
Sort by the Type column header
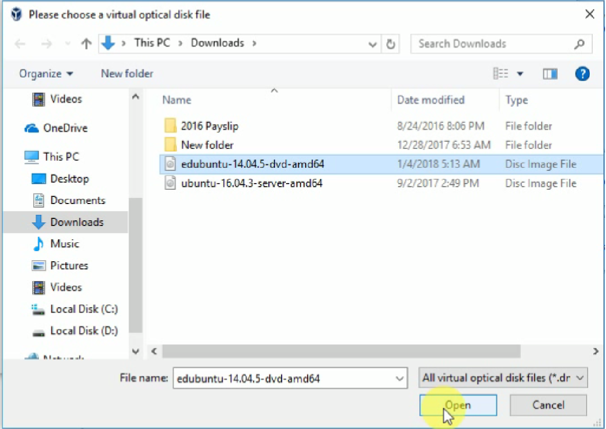point(516,100)
